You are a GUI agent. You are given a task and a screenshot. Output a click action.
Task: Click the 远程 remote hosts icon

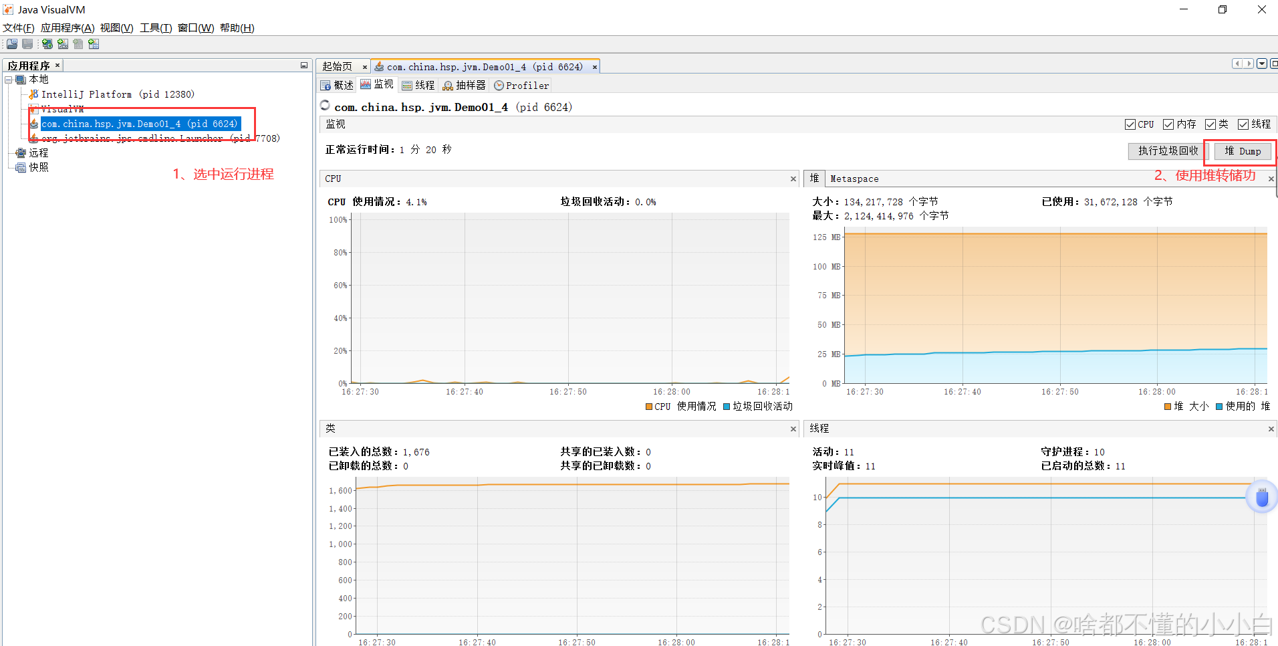click(21, 153)
